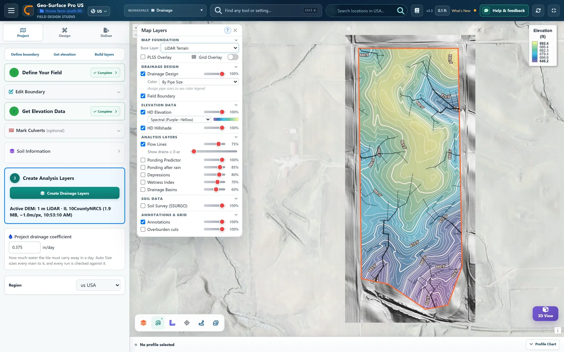This screenshot has width=564, height=352.
Task: Expand the Edit Boundary section
Action: 65,92
